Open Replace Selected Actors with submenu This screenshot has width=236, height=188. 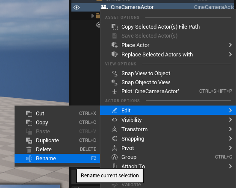pos(168,54)
